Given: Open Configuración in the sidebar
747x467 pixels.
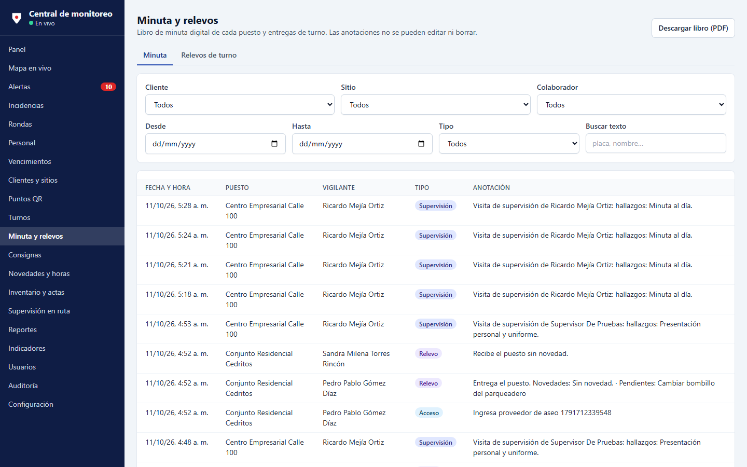Looking at the screenshot, I should [62, 404].
